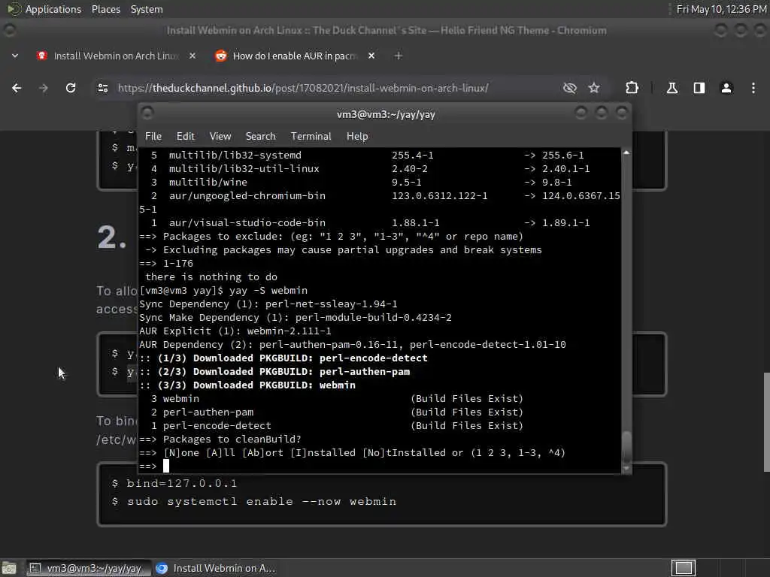This screenshot has width=770, height=577.
Task: Add a new Chromium tab with plus
Action: (399, 56)
